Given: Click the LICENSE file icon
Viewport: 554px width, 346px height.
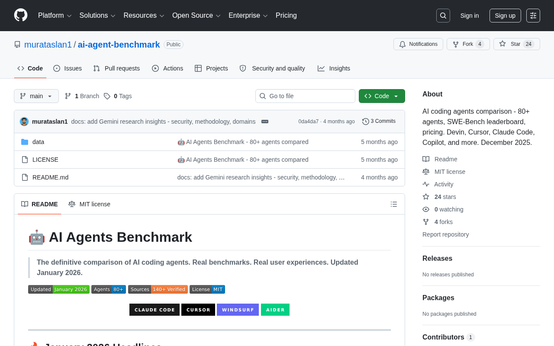Looking at the screenshot, I should (x=25, y=160).
